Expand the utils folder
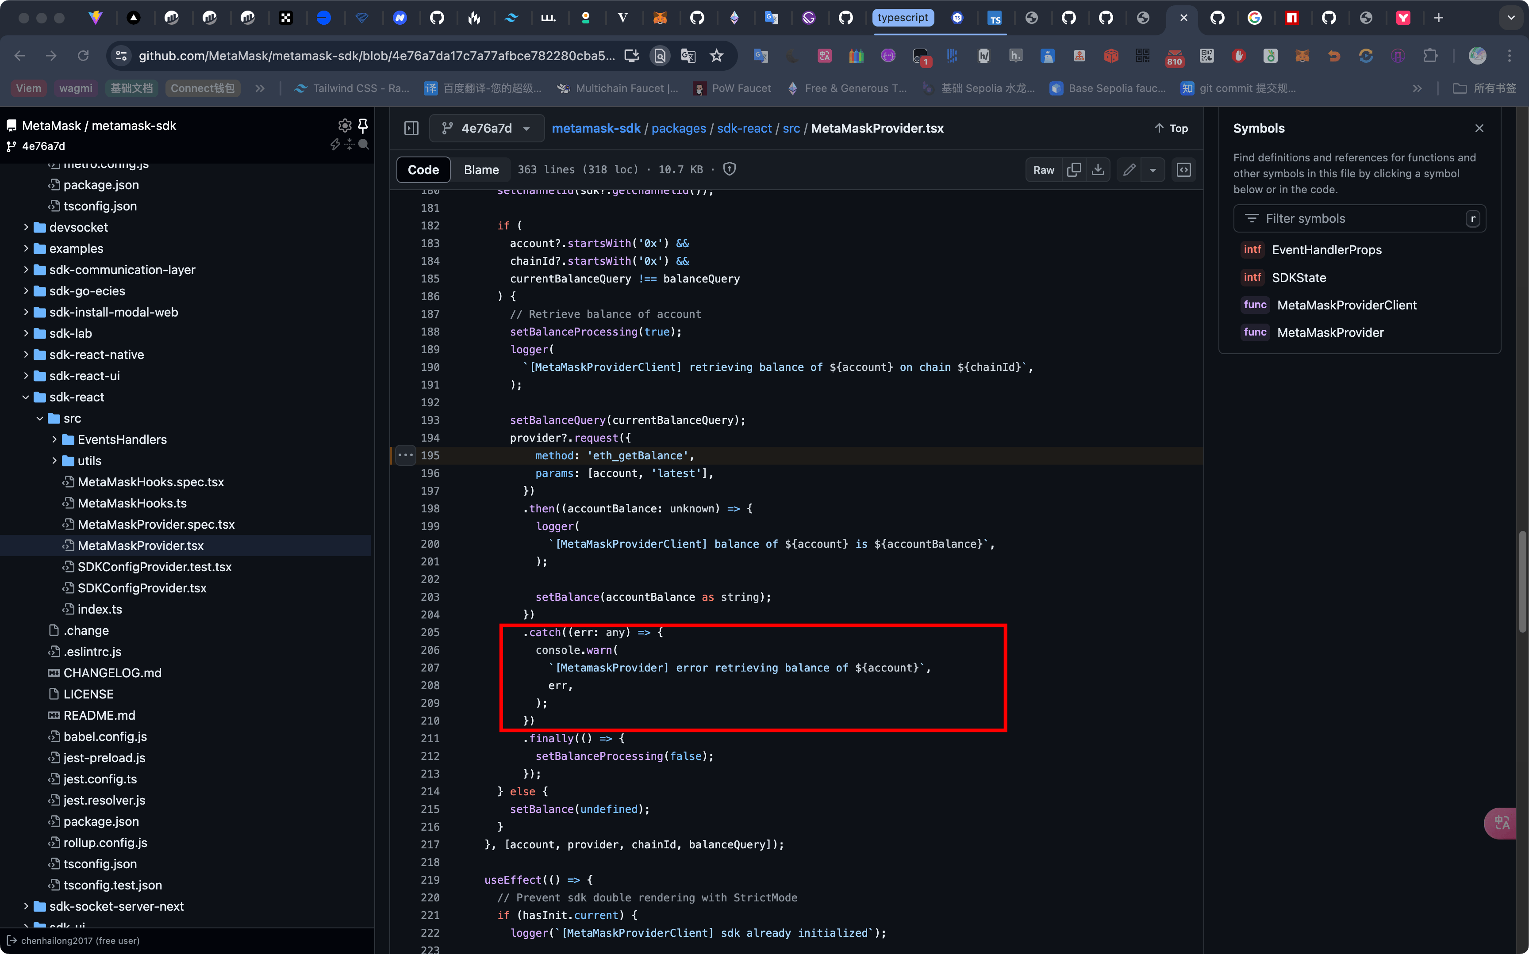The image size is (1529, 954). coord(54,461)
